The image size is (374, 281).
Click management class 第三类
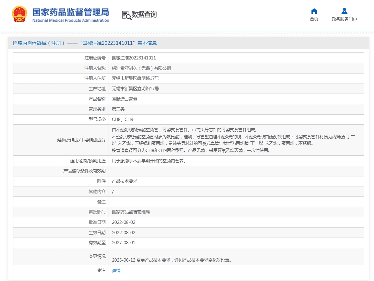[x=118, y=109]
